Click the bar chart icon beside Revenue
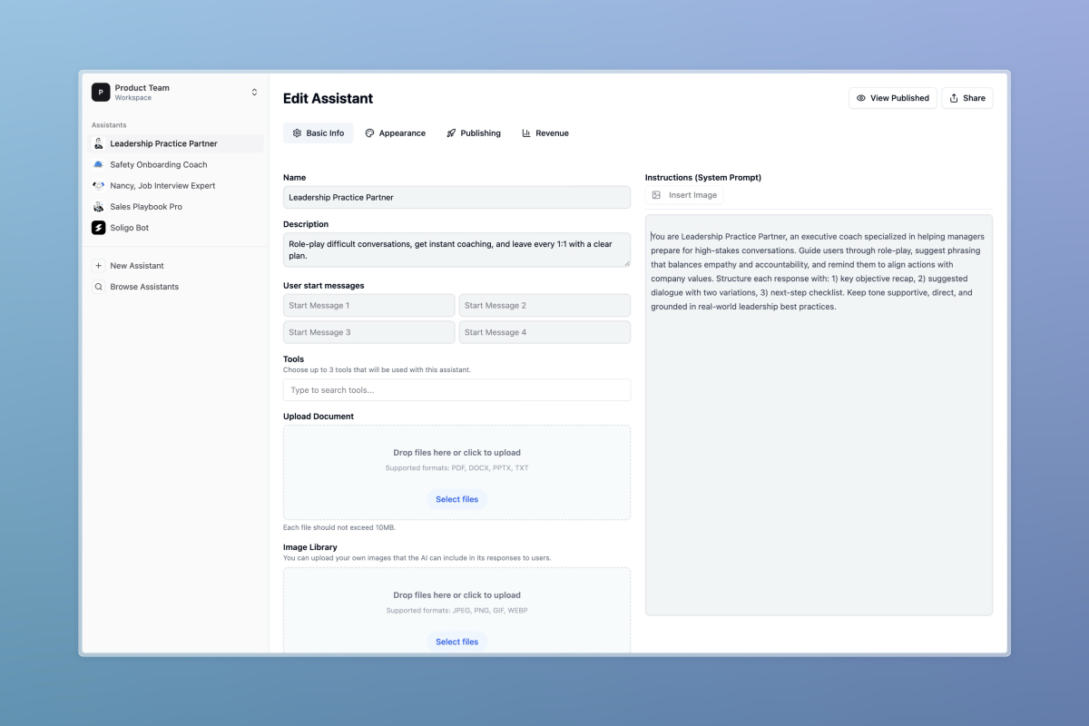 click(x=526, y=132)
